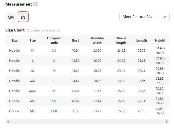Click the left scroll arrow of table
The width and height of the screenshot is (174, 129).
(x=8, y=121)
